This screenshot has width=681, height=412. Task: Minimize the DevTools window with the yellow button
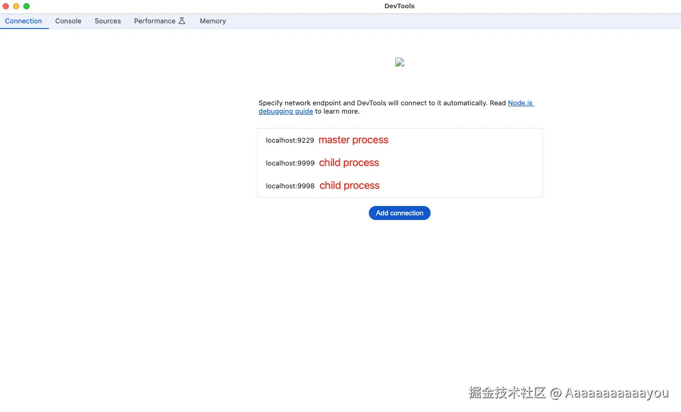pos(16,6)
